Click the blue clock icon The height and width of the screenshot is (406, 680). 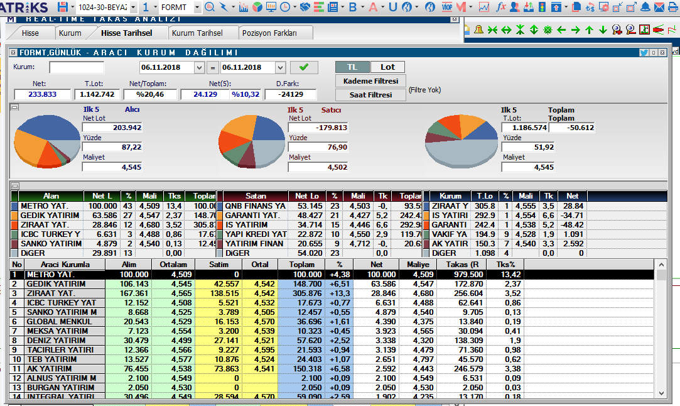coord(285,7)
